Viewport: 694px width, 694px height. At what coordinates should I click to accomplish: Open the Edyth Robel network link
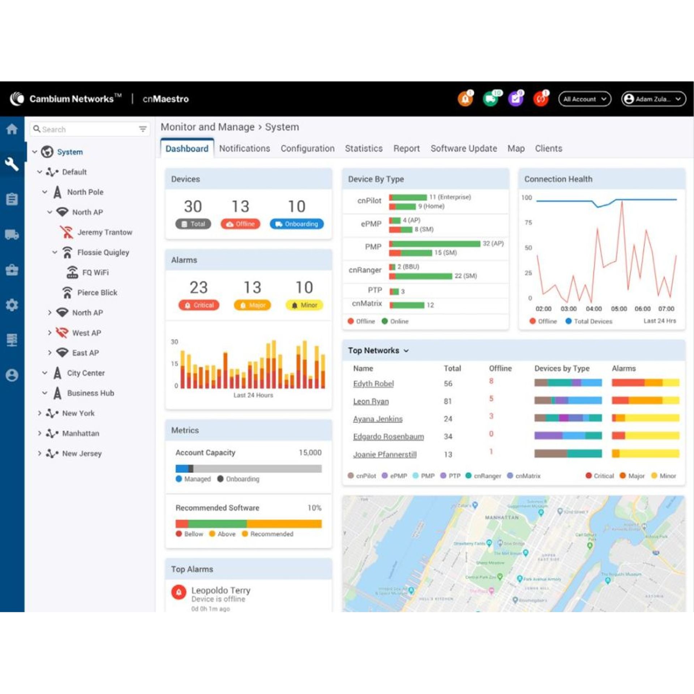click(373, 384)
